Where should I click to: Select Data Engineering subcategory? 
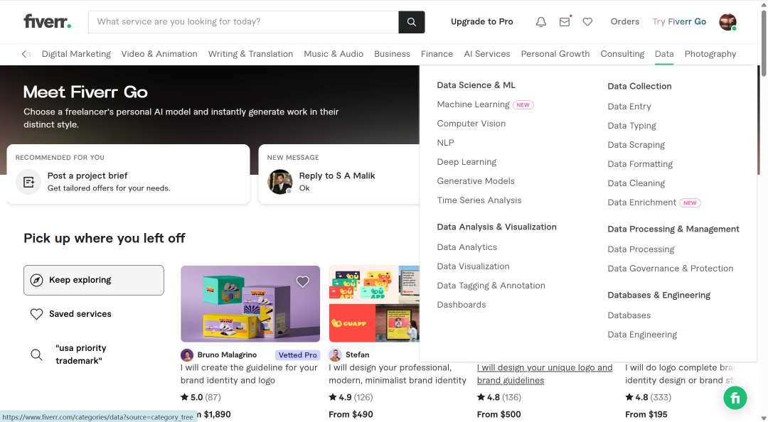click(643, 335)
